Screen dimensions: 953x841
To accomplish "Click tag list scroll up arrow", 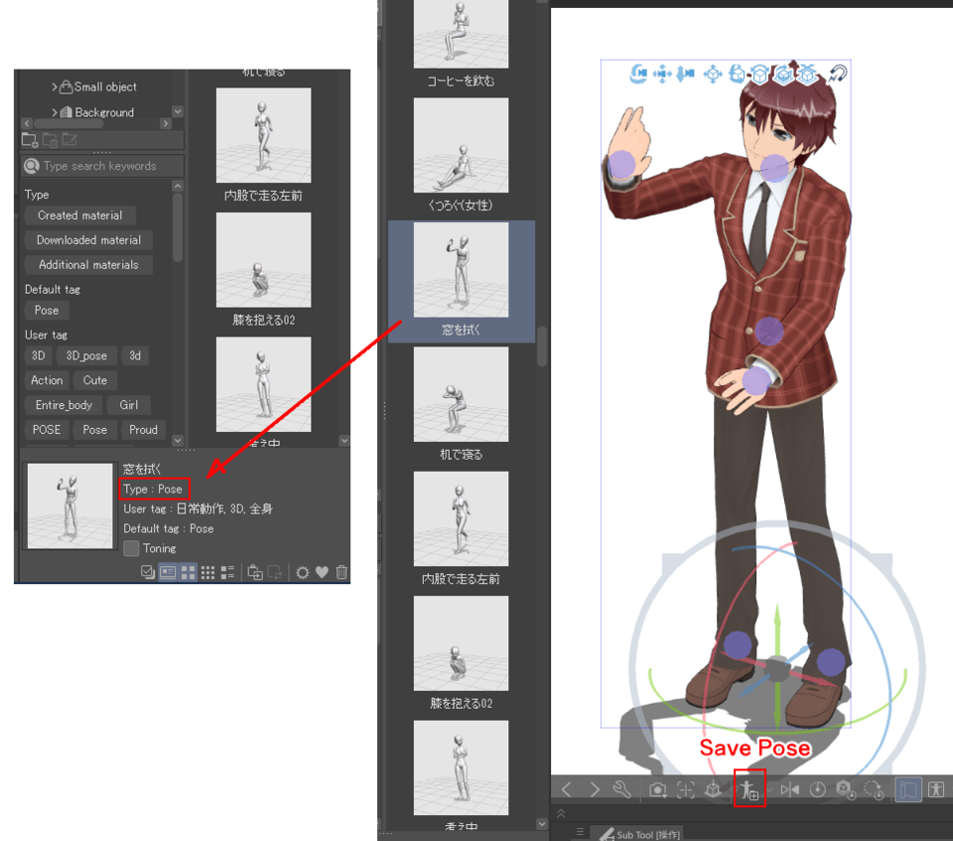I will (178, 186).
